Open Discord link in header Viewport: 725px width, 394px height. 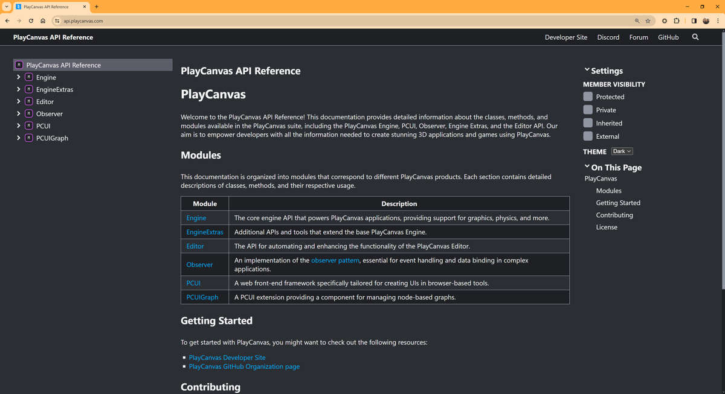[608, 37]
